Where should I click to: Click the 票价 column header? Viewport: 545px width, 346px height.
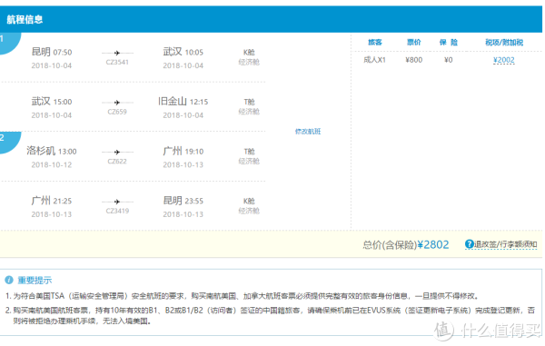(x=413, y=43)
